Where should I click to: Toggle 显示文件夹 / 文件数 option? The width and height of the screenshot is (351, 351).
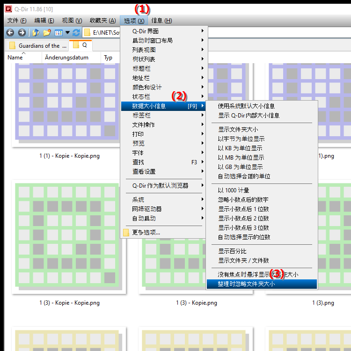pos(262,260)
